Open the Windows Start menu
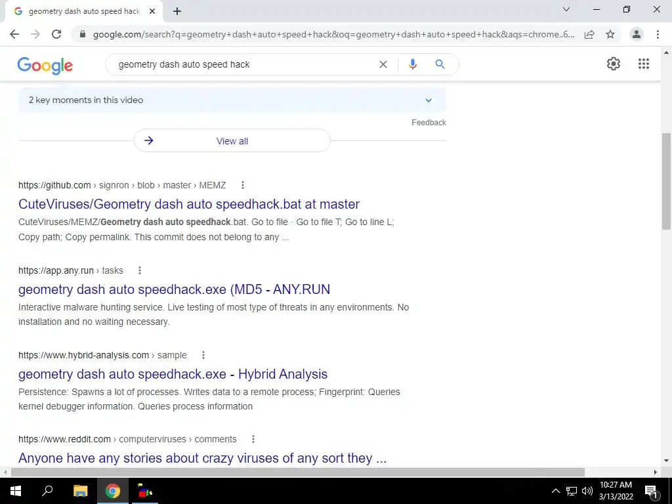Image resolution: width=672 pixels, height=504 pixels. 16,491
